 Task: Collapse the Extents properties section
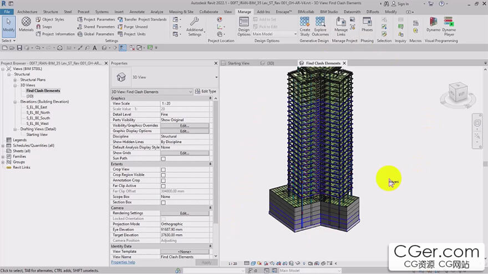(x=210, y=164)
